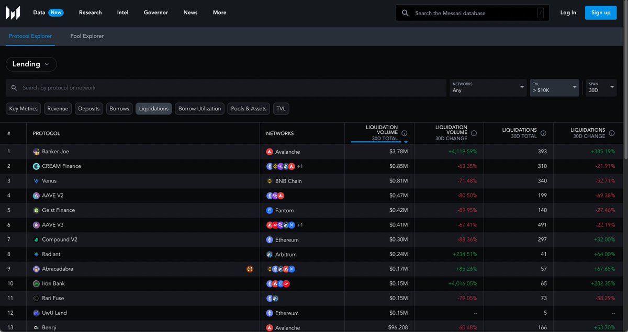The height and width of the screenshot is (332, 628).
Task: Expand the +1 networks in AAVE V3 row
Action: click(300, 225)
